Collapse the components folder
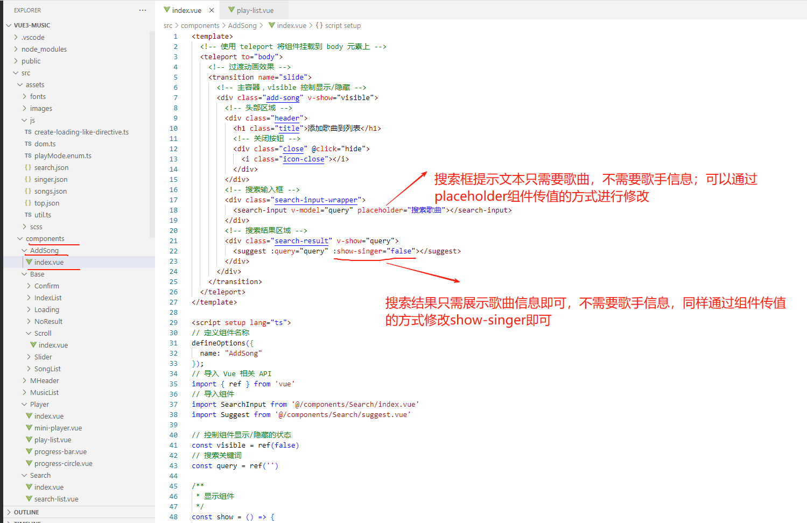This screenshot has height=523, width=807. coord(20,238)
